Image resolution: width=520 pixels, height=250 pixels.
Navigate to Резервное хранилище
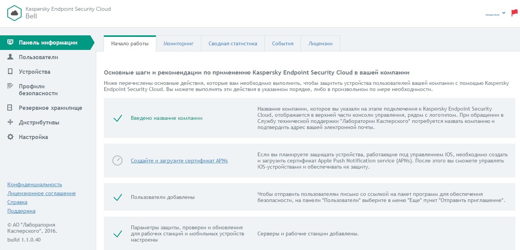(50, 108)
